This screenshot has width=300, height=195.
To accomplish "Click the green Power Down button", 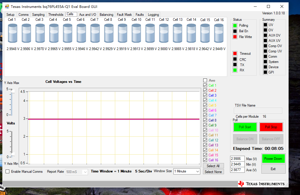I will 273,159.
